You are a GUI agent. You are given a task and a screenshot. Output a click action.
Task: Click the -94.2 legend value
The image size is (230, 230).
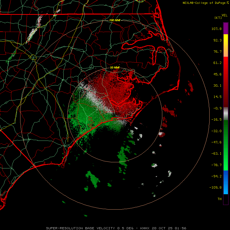tap(216, 176)
